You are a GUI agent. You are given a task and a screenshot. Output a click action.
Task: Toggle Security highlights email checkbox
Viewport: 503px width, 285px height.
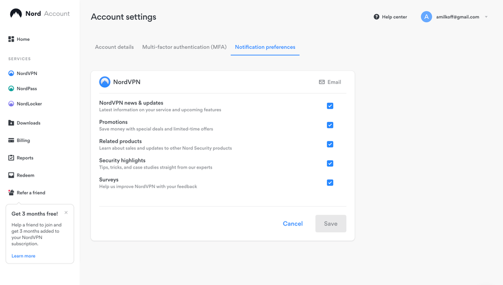click(330, 164)
